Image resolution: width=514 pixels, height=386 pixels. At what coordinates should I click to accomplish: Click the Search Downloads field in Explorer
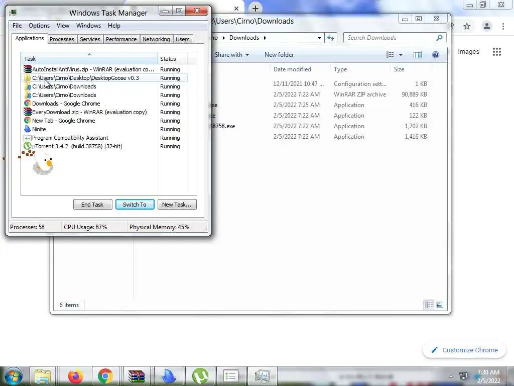390,38
